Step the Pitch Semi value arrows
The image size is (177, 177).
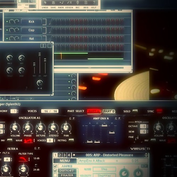[148, 132]
